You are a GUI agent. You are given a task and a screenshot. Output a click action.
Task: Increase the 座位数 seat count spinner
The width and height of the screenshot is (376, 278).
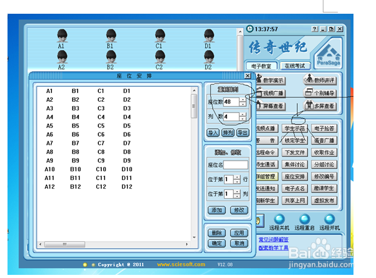[243, 99]
